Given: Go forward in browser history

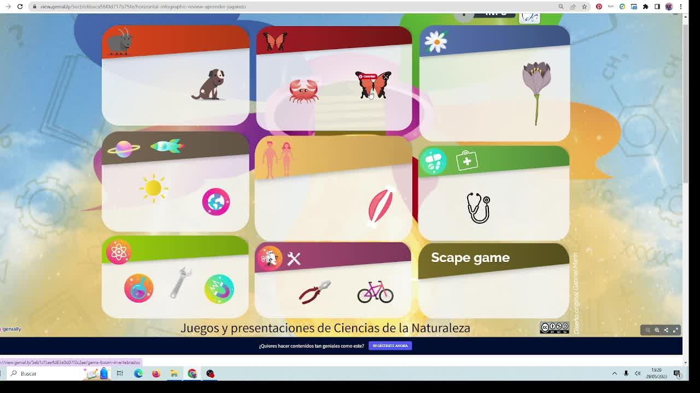Looking at the screenshot, I should [8, 7].
